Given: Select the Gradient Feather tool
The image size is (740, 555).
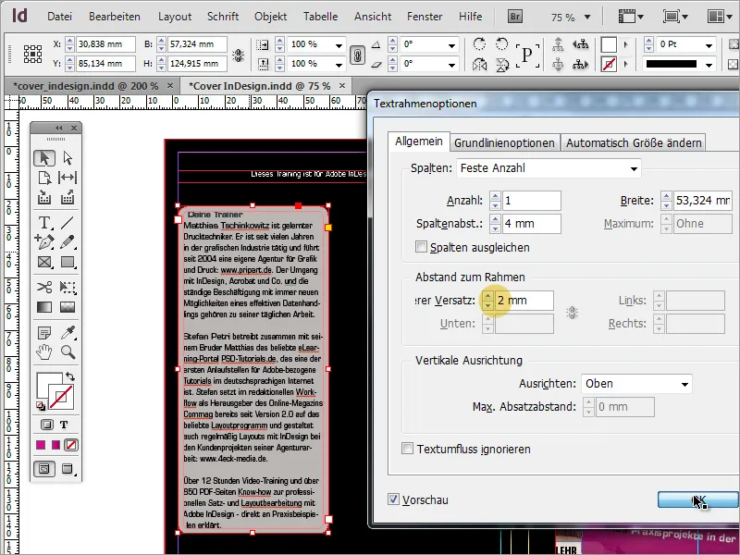Looking at the screenshot, I should coord(68,307).
